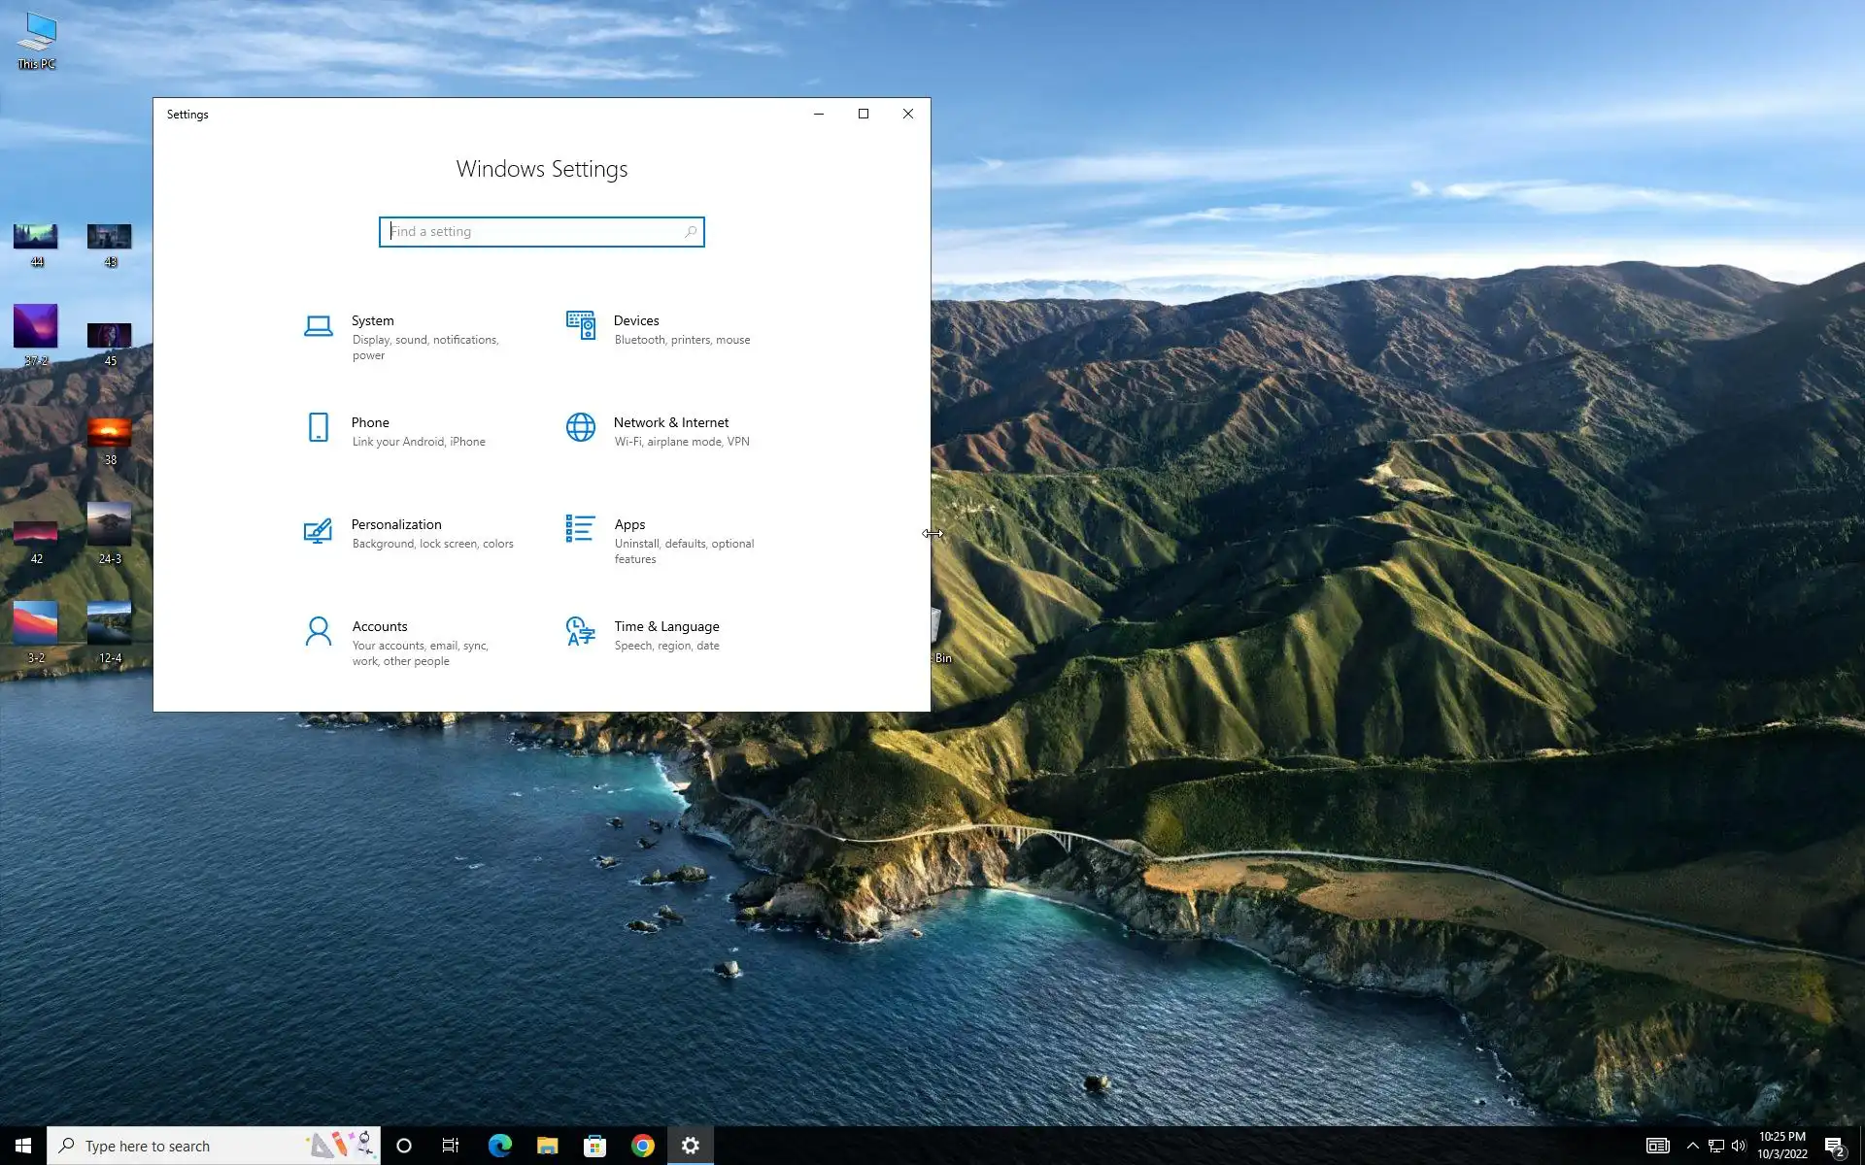Open the System settings laptop icon
Image resolution: width=1865 pixels, height=1165 pixels.
(318, 326)
